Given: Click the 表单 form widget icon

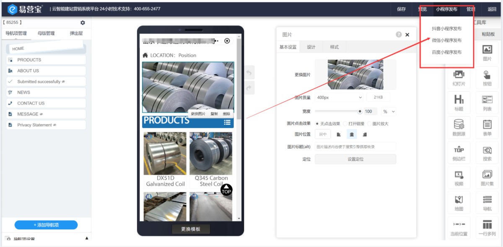Looking at the screenshot, I should pos(487,128).
